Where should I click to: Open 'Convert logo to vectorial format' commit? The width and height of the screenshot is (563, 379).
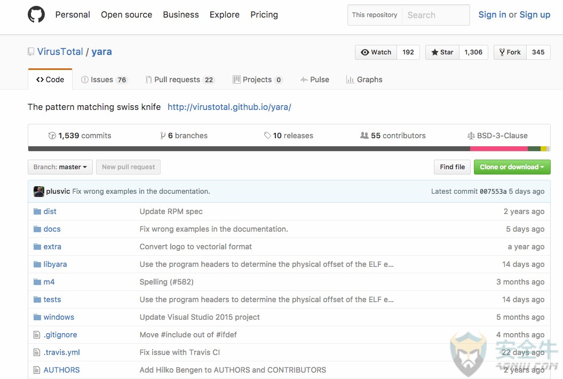click(196, 247)
